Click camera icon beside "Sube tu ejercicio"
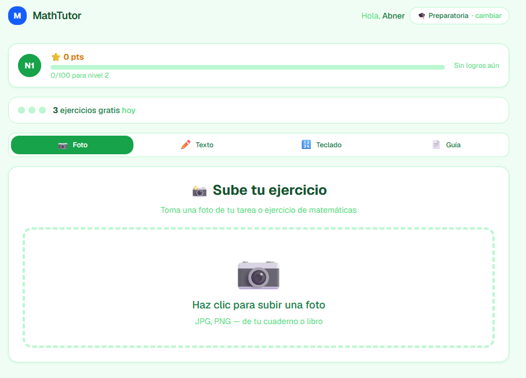This screenshot has height=378, width=526. click(199, 191)
